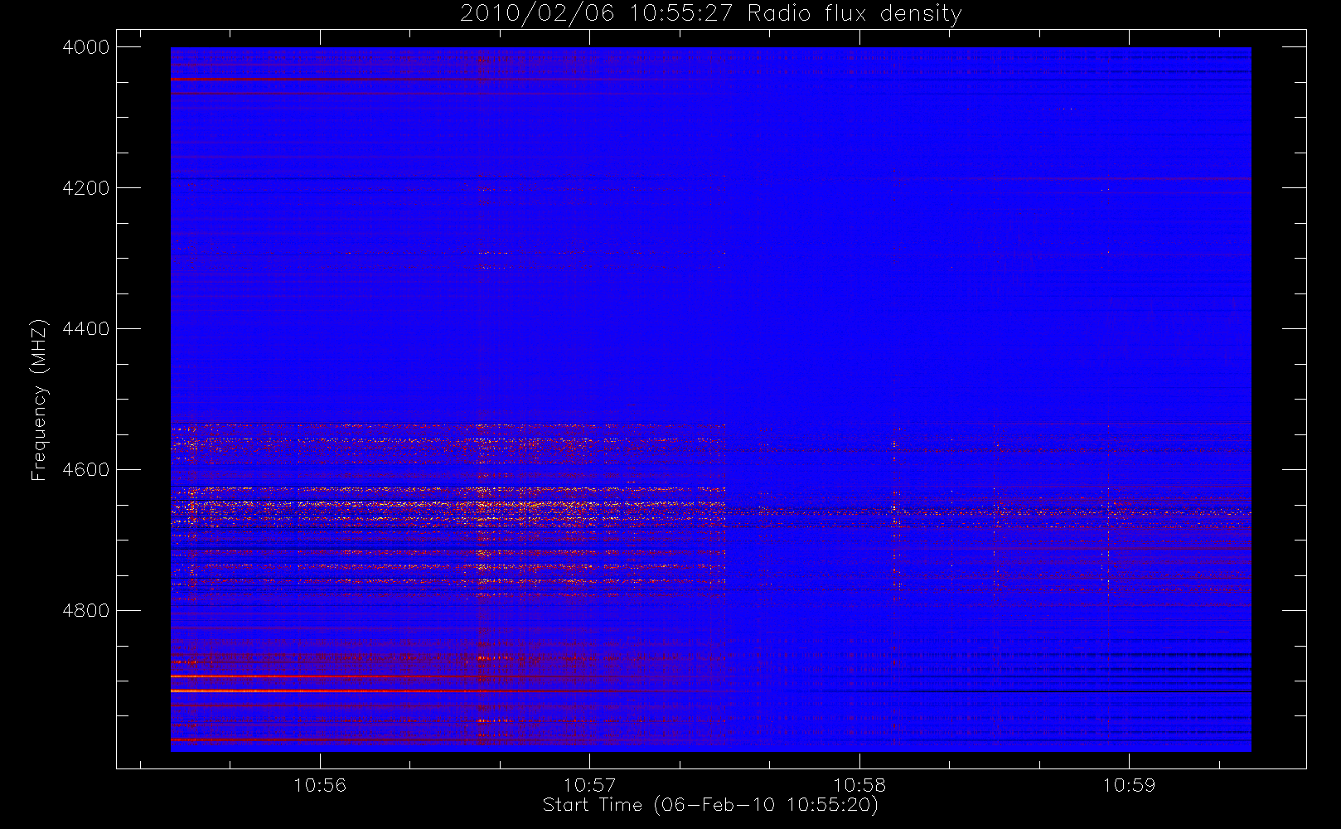Image resolution: width=1341 pixels, height=829 pixels.
Task: Click the plot title '2010/02/06 10:55:27 Radio flux density'
Action: (x=711, y=14)
